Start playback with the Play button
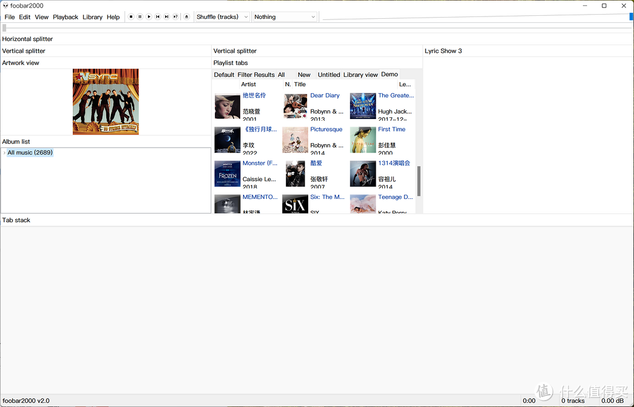Viewport: 634px width, 407px height. [x=149, y=16]
